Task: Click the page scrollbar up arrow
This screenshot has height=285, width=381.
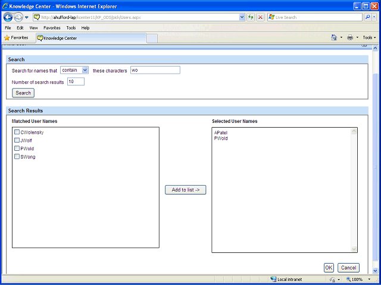Action: point(375,48)
